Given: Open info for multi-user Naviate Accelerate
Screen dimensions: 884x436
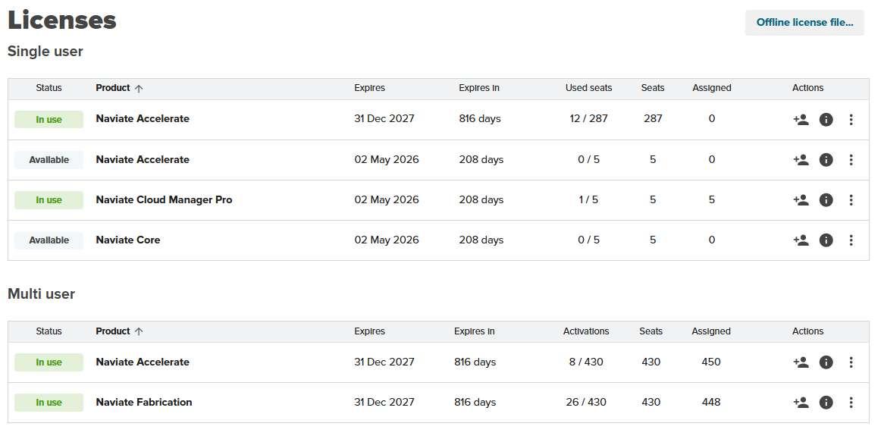Looking at the screenshot, I should tap(826, 362).
